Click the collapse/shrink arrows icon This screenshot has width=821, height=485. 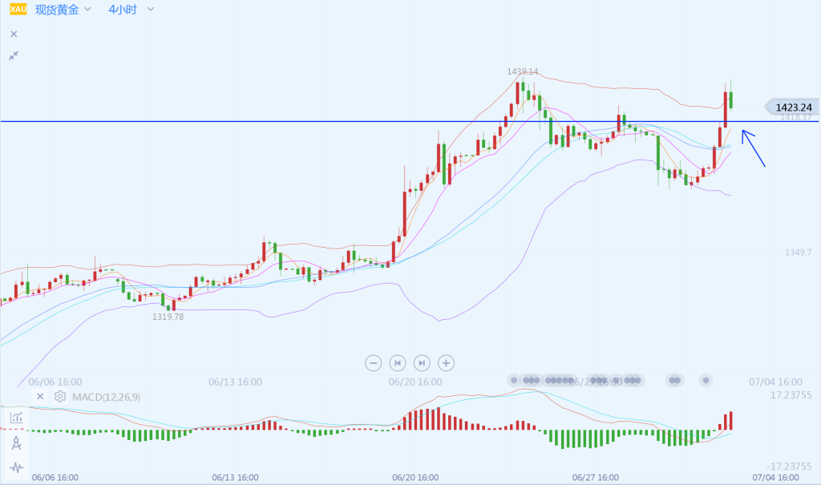click(x=14, y=55)
